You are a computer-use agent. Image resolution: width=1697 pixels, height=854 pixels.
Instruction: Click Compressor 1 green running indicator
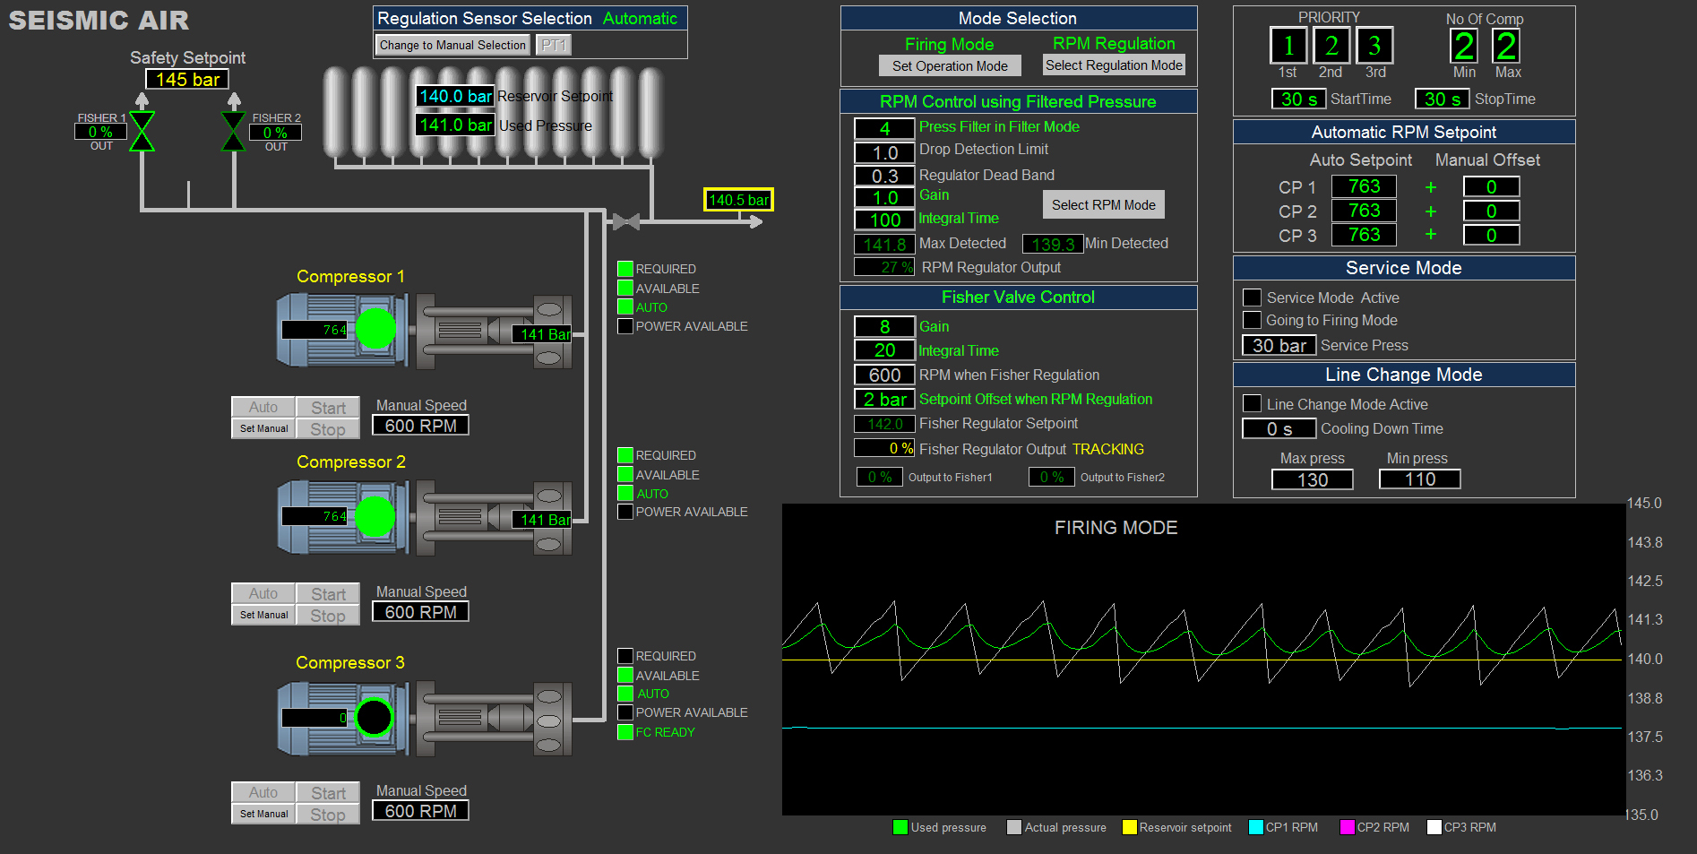click(375, 330)
